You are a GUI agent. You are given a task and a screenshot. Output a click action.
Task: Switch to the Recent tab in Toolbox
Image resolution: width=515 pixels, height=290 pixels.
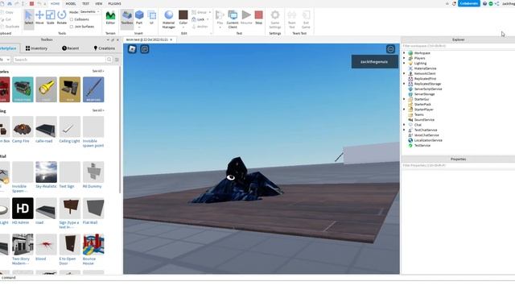70,48
